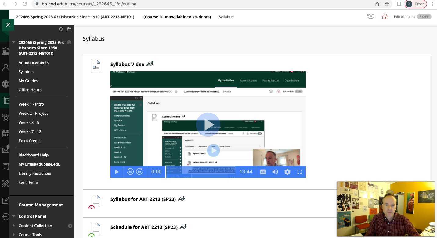
Task: Open course menu folder view icon
Action: tap(69, 29)
